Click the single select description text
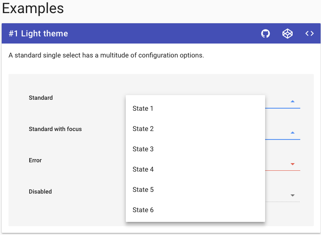 106,55
